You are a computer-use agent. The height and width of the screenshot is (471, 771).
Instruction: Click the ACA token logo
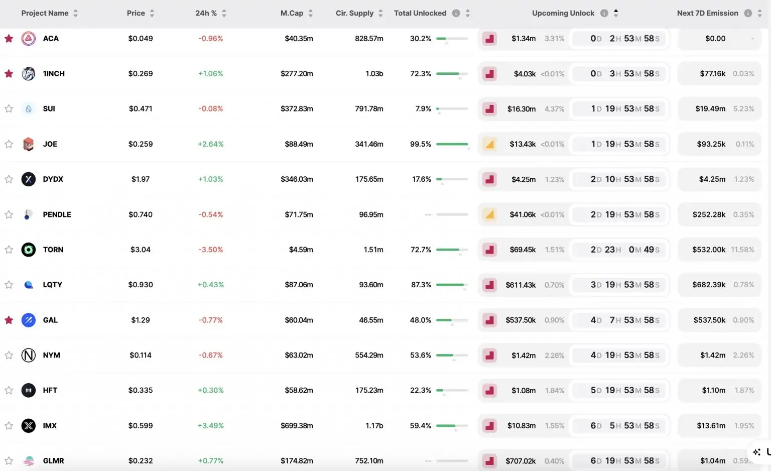[x=29, y=39]
